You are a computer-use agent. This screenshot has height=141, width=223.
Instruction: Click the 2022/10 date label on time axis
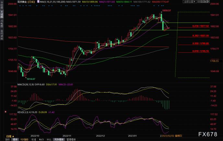(x=35, y=136)
